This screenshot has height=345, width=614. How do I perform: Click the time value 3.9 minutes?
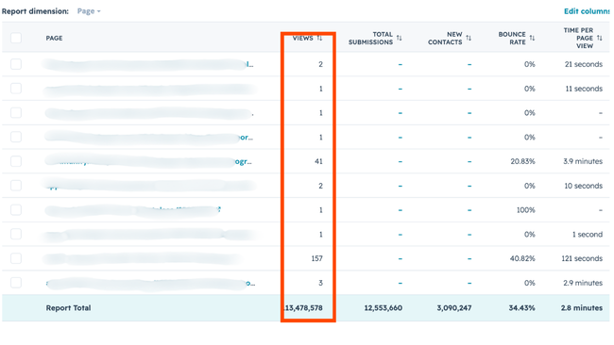(x=583, y=161)
